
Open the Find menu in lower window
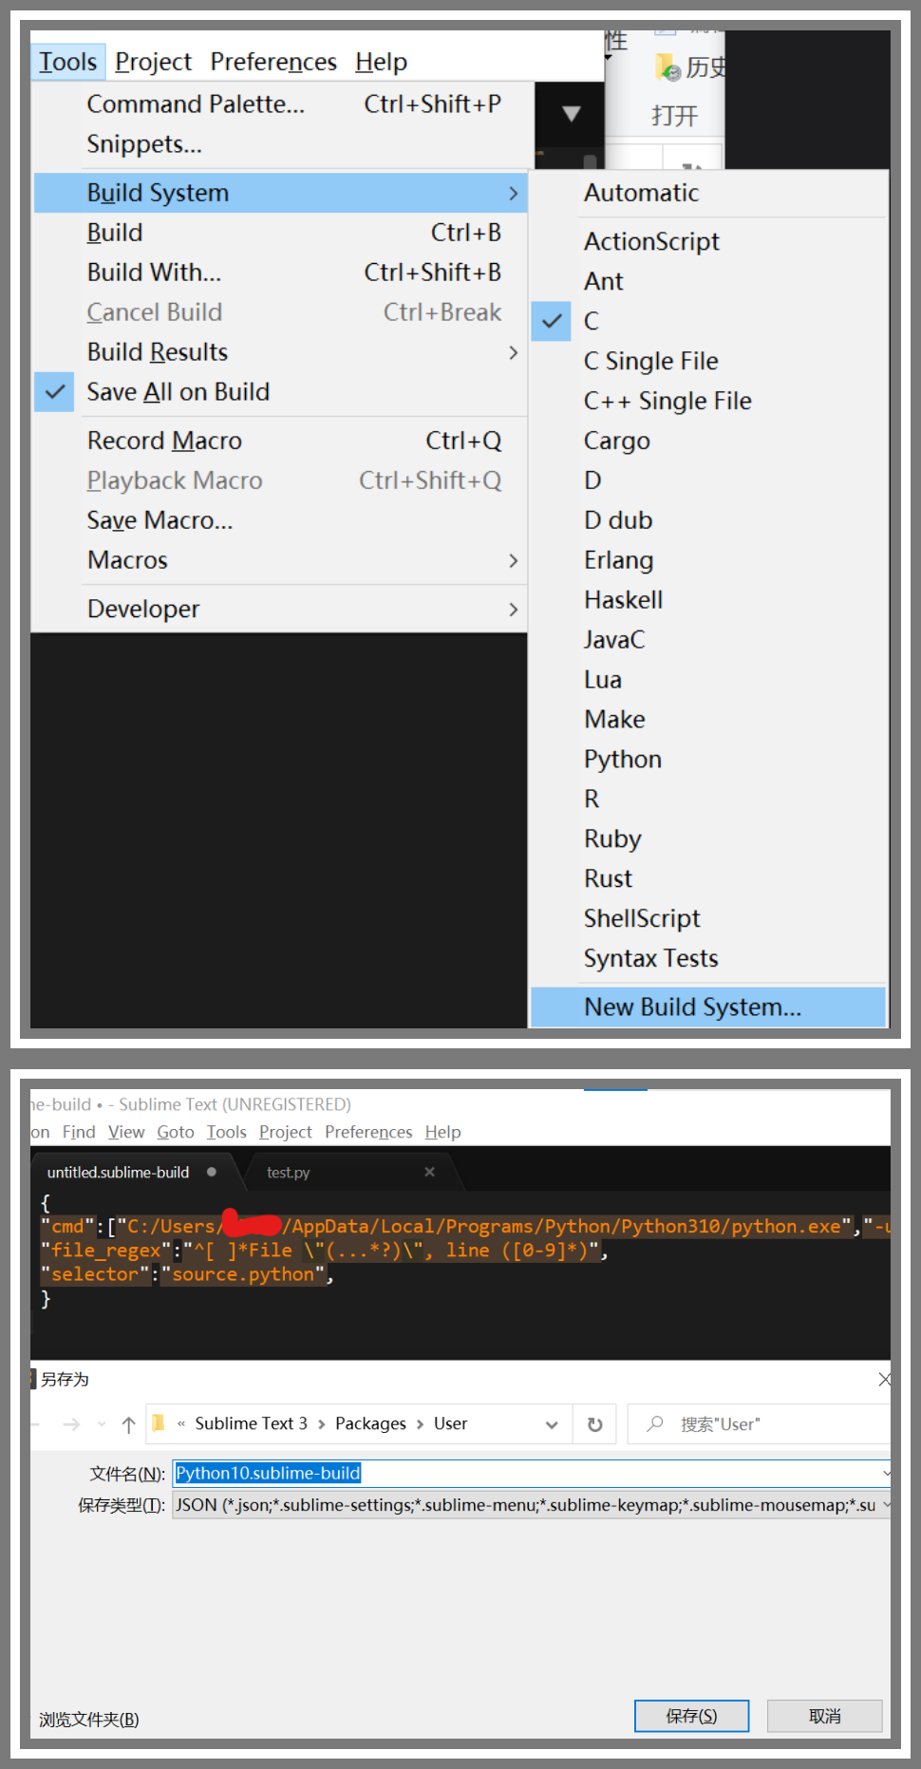(79, 1132)
